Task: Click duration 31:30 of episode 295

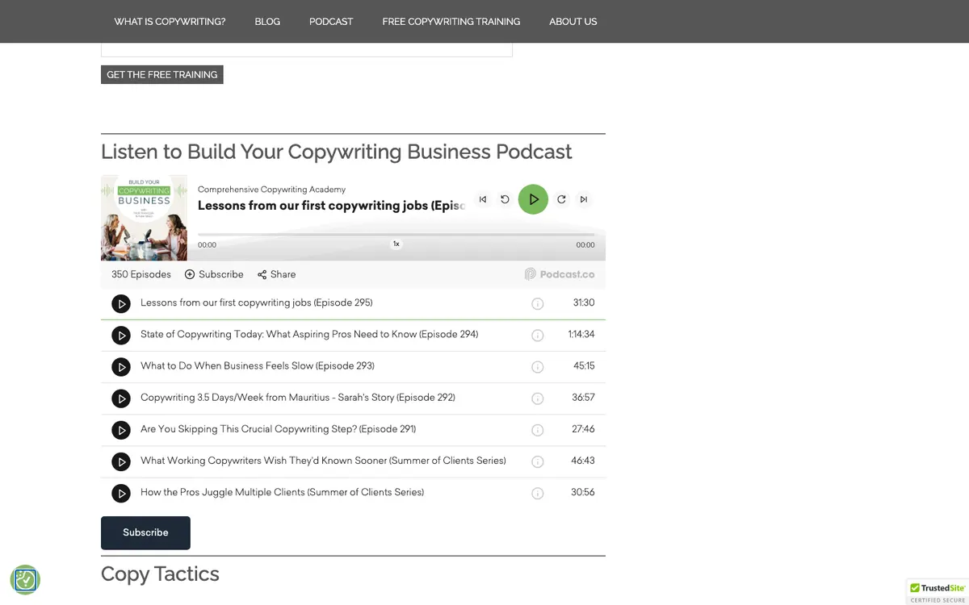Action: [584, 302]
